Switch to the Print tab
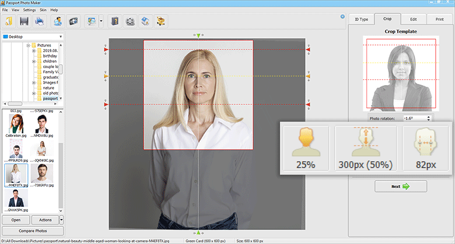This screenshot has height=244, width=455. pyautogui.click(x=440, y=19)
